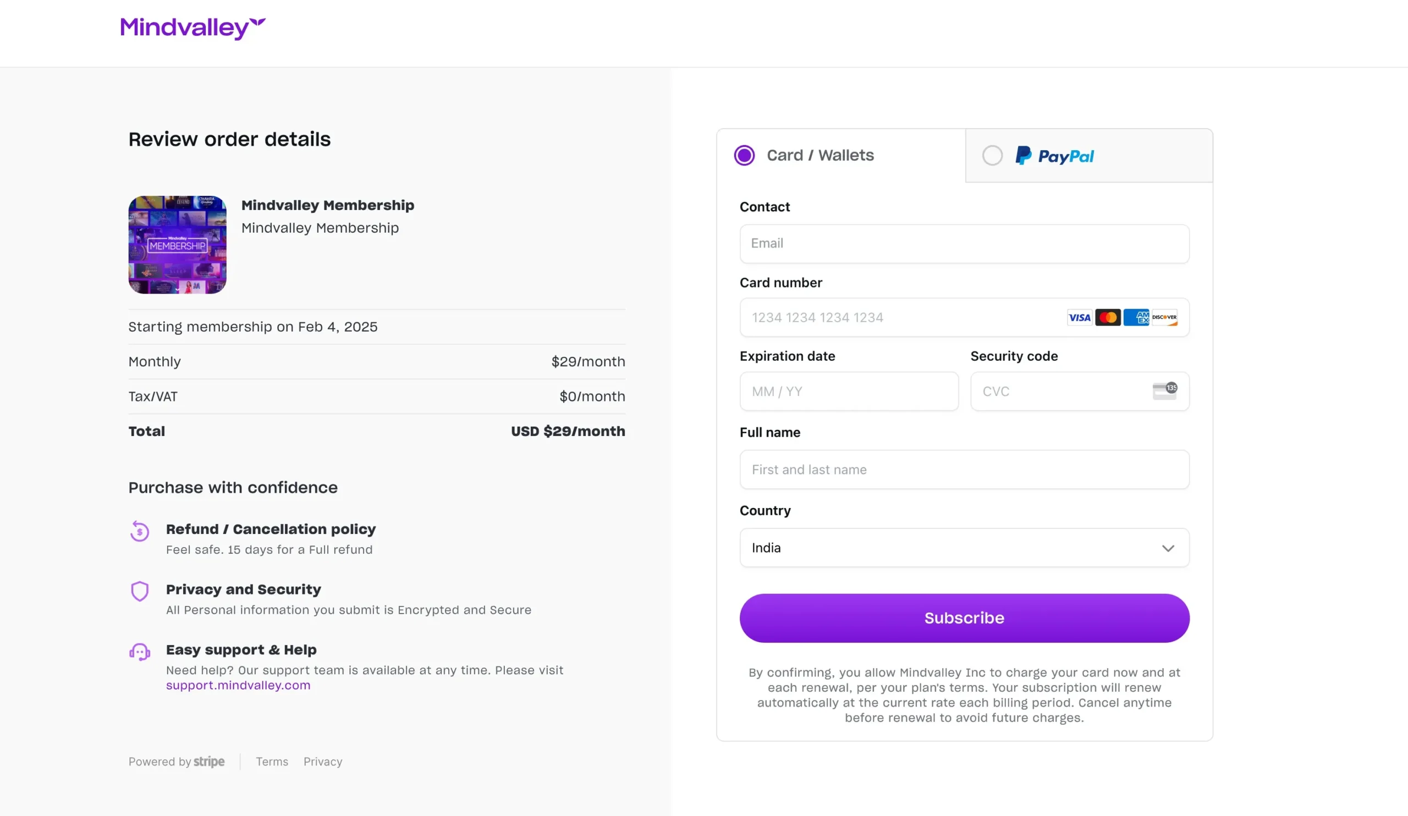
Task: Open the support.mindvalley.com link
Action: (238, 685)
